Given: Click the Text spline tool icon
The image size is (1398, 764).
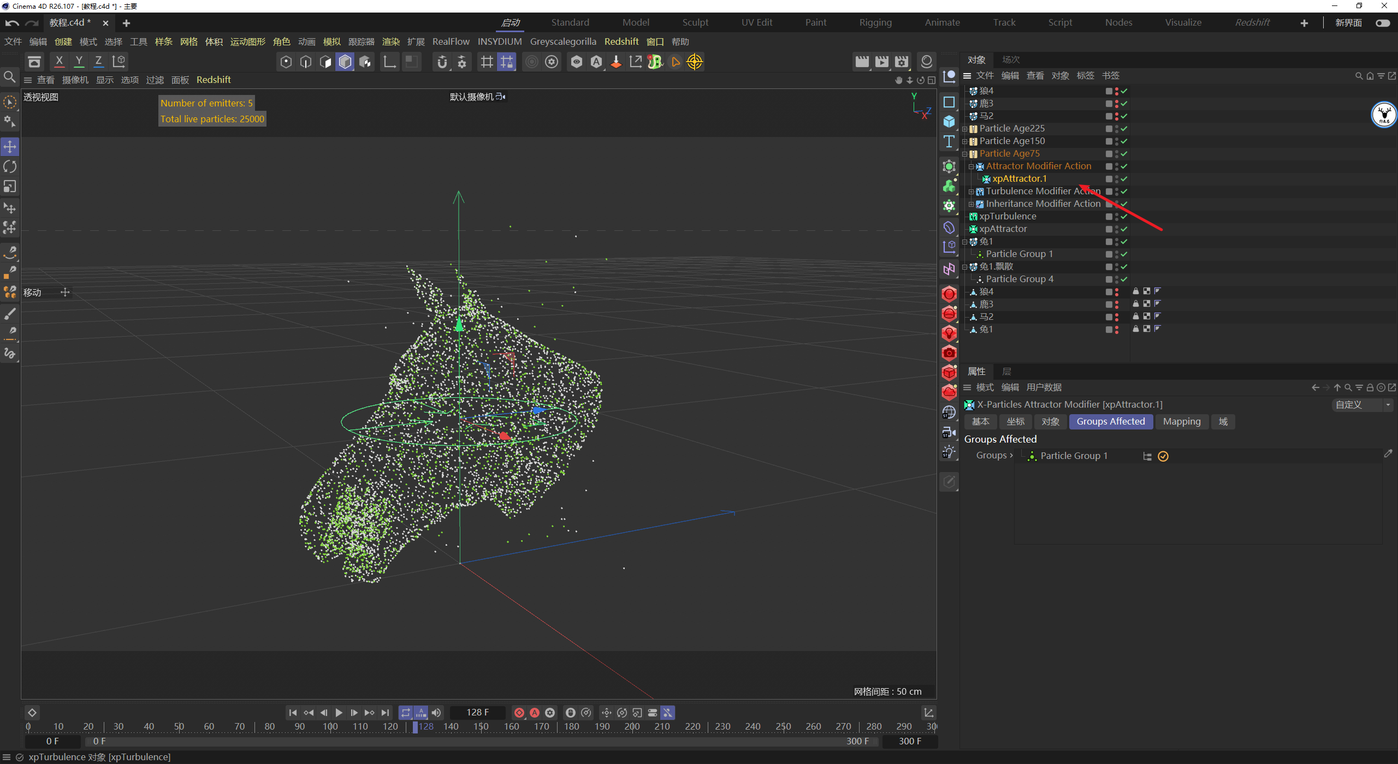Looking at the screenshot, I should click(x=949, y=141).
